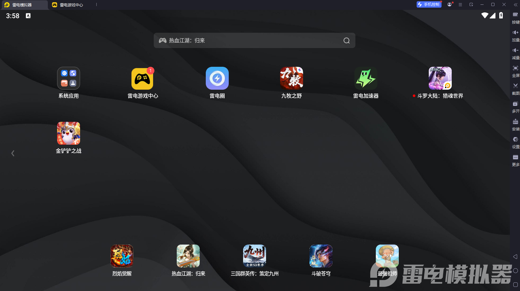The height and width of the screenshot is (291, 520).
Task: Open emulator 设置 from the sidebar
Action: pos(516,142)
